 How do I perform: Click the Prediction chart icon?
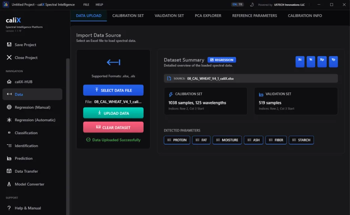(9, 158)
